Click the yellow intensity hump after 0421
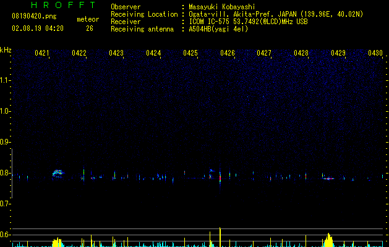Screen dimensions: 389x247 pos(58,242)
